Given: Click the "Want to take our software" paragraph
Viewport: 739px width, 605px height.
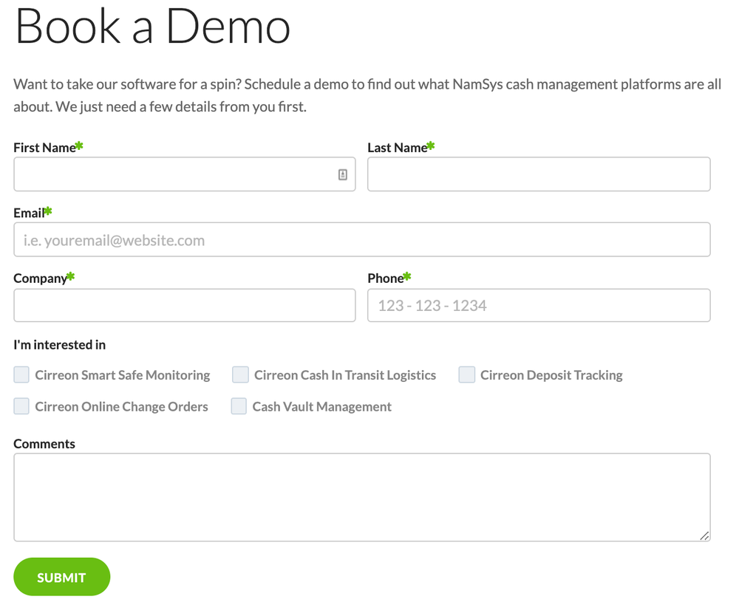Looking at the screenshot, I should coord(367,95).
